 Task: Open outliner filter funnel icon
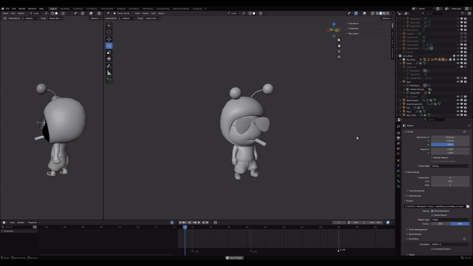(462, 13)
